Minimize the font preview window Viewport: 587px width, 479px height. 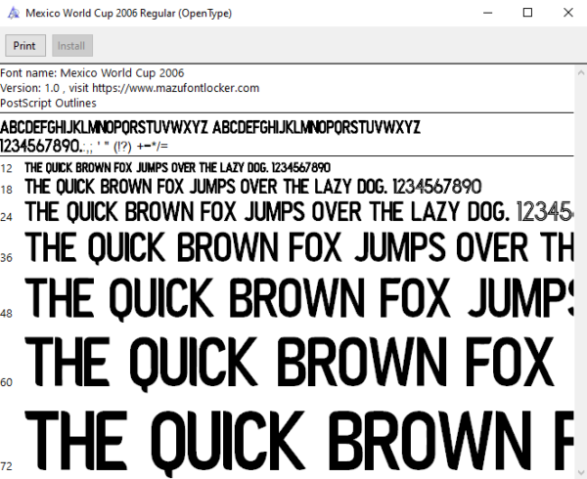[x=487, y=13]
